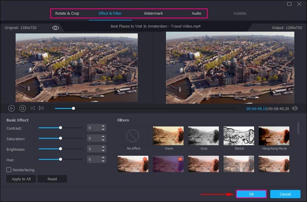Jump to previous frame icon
Image resolution: width=307 pixels, height=202 pixels.
click(33, 108)
